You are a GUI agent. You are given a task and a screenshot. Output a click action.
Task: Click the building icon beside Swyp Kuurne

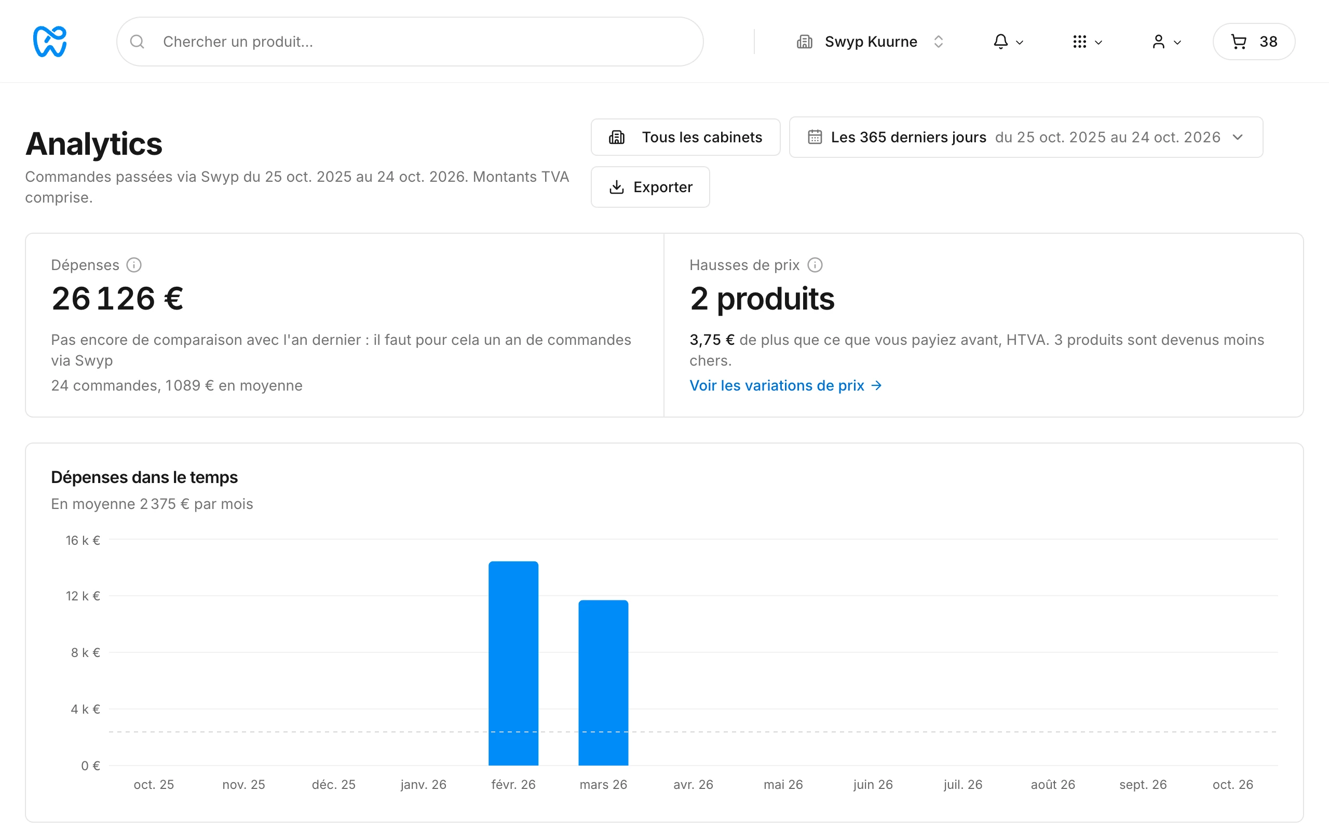(x=805, y=42)
